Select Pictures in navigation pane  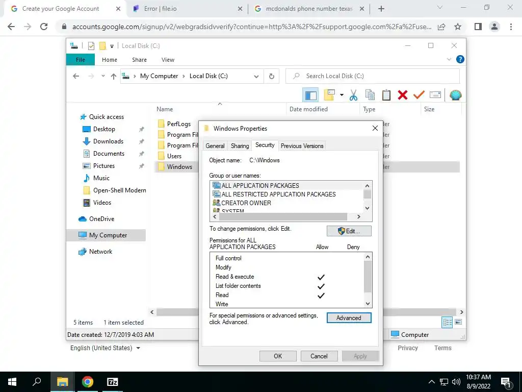coord(104,166)
